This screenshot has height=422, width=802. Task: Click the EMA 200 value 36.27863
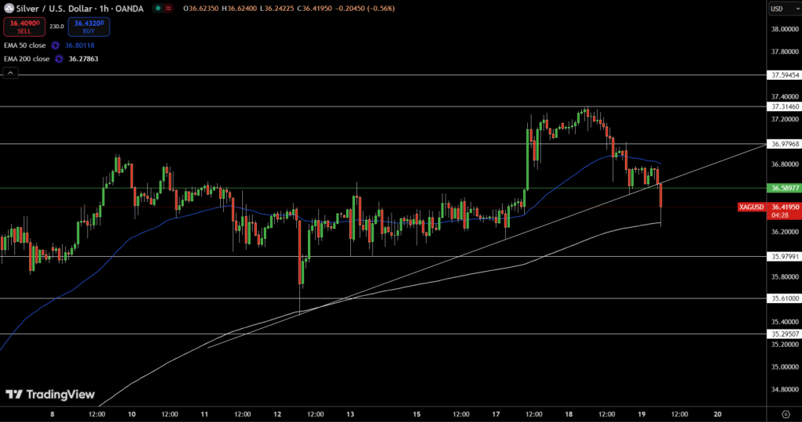click(83, 59)
